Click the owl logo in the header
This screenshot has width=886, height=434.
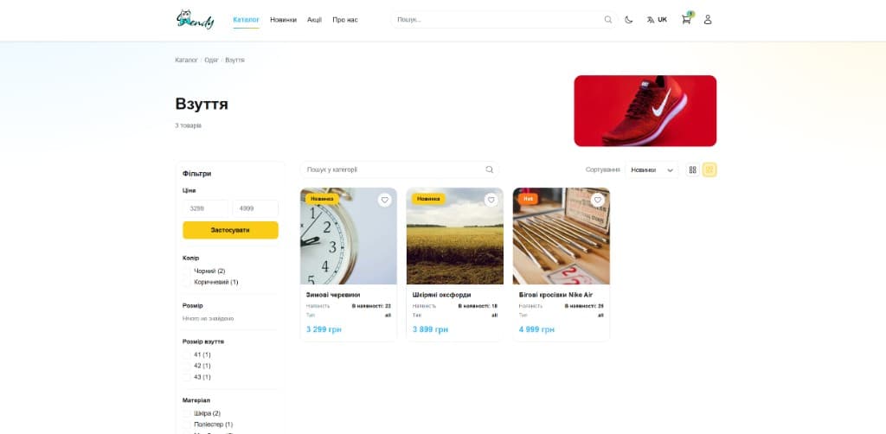click(x=195, y=19)
